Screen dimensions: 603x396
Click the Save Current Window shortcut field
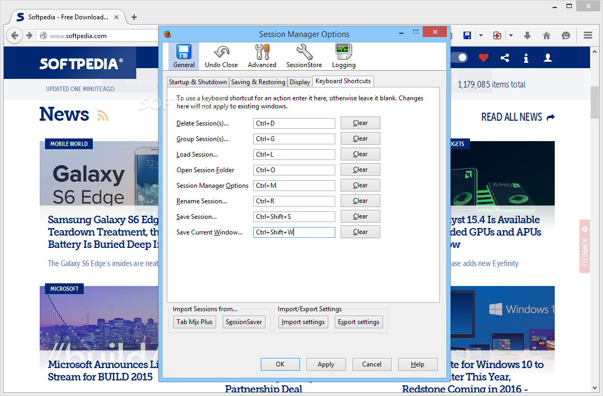294,232
